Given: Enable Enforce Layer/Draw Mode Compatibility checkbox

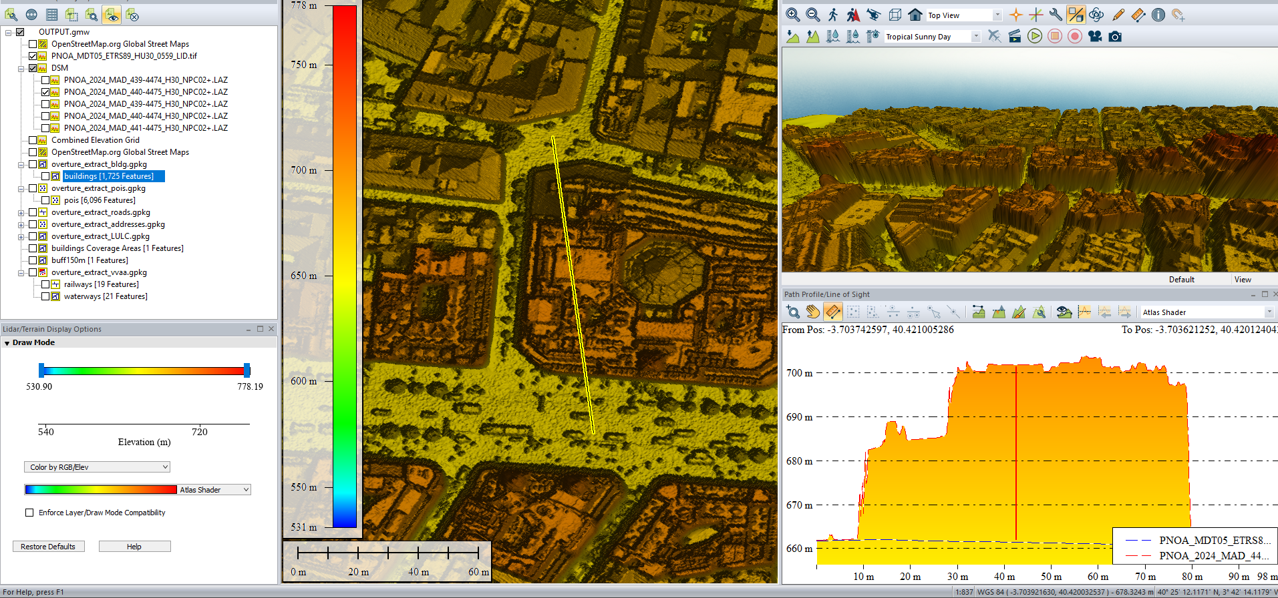Looking at the screenshot, I should click(x=29, y=513).
